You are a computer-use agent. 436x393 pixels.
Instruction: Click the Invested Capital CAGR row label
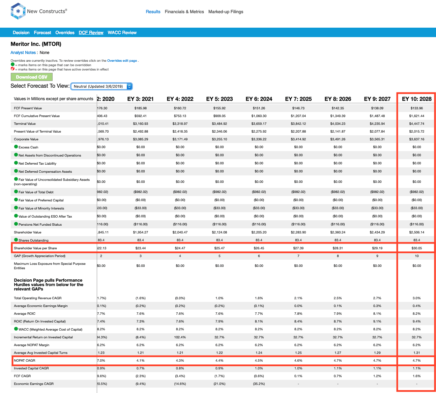(31, 368)
